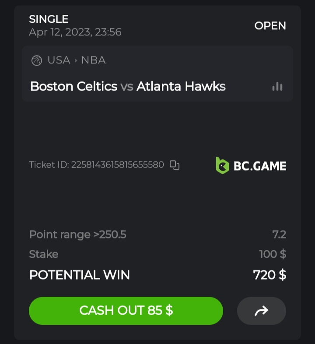
Task: Click the 100 $ stake amount
Action: tap(272, 254)
